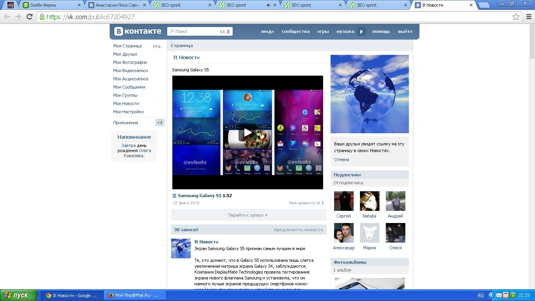
Task: Open the Фотоальбомы section header
Action: [370, 262]
